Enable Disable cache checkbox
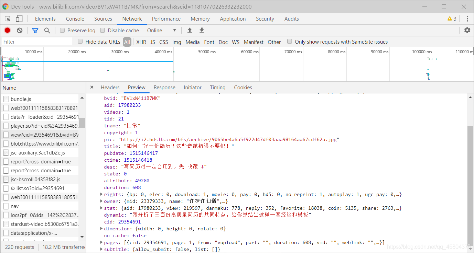Viewport: 474px width, 253px height. pyautogui.click(x=103, y=30)
